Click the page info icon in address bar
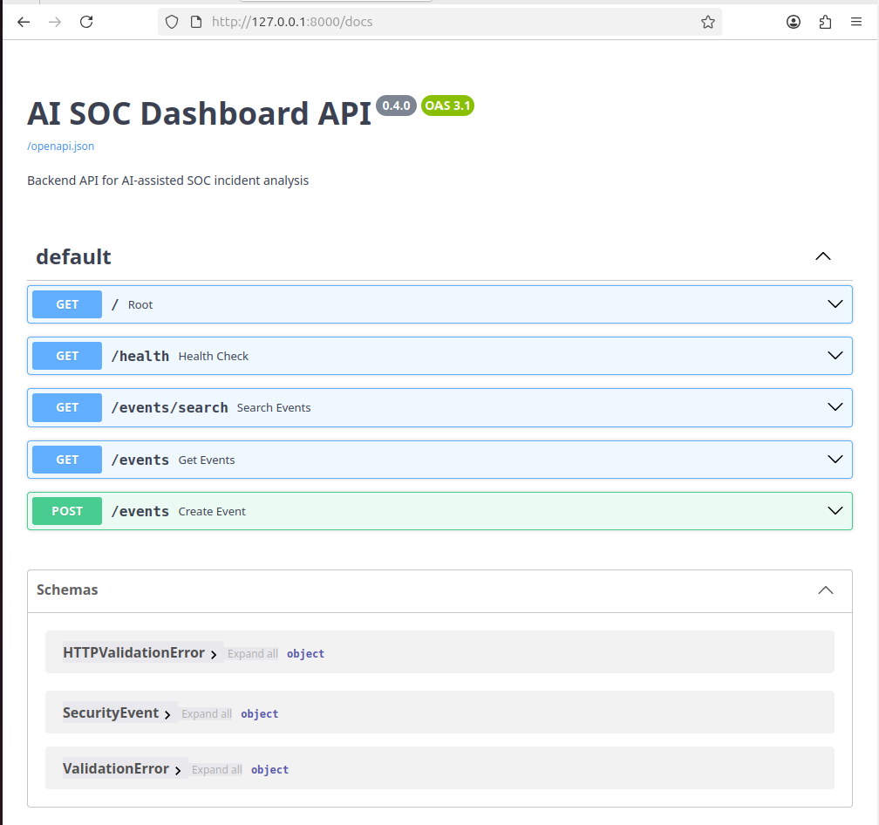The width and height of the screenshot is (879, 825). point(196,22)
